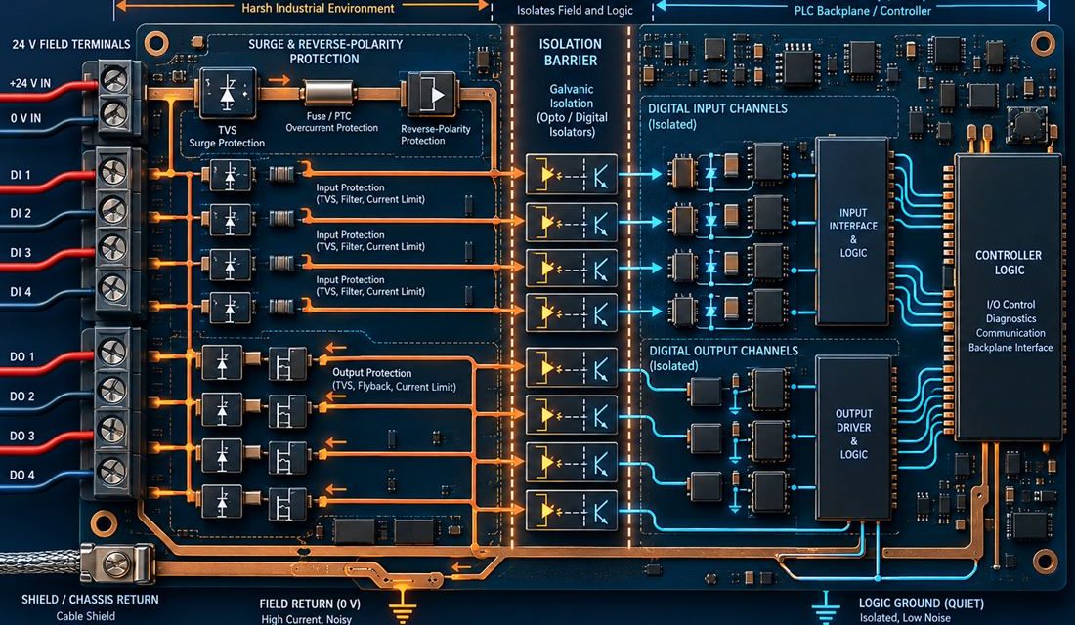Click the 'Galvanic Isolation (Opto / Digital Isolators)' text
This screenshot has width=1075, height=625.
pyautogui.click(x=571, y=110)
